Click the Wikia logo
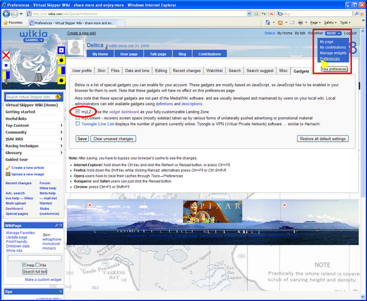 34,33
